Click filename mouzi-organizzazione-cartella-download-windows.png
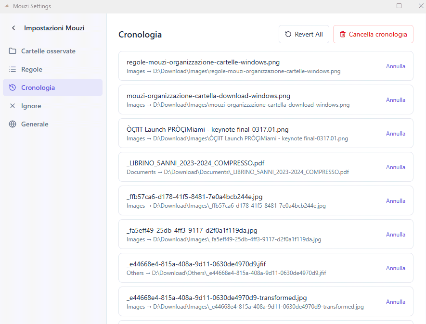 tap(208, 96)
